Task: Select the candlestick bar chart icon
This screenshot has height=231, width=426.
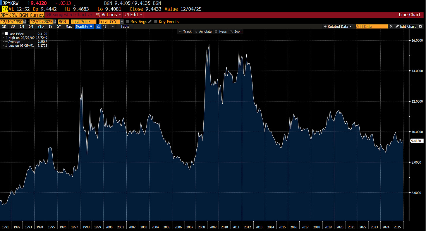Action: click(105, 27)
